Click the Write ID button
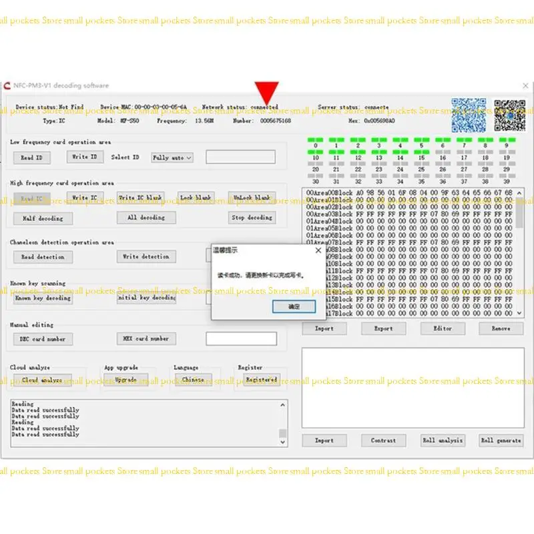 point(85,157)
